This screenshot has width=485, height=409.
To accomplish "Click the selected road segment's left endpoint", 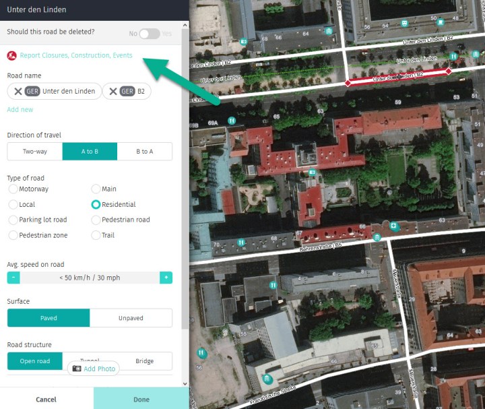I will click(348, 83).
